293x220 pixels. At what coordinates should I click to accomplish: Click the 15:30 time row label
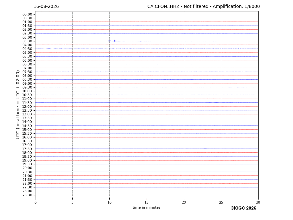click(27, 133)
